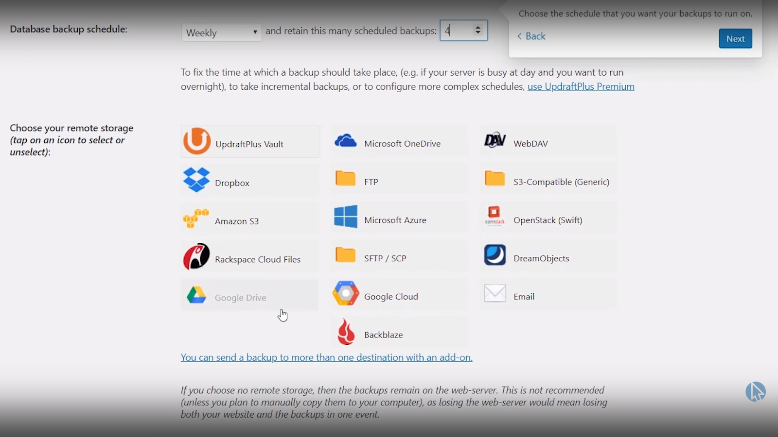The image size is (778, 437).
Task: Pick the Amazon S3 cubes icon
Action: [x=196, y=218]
